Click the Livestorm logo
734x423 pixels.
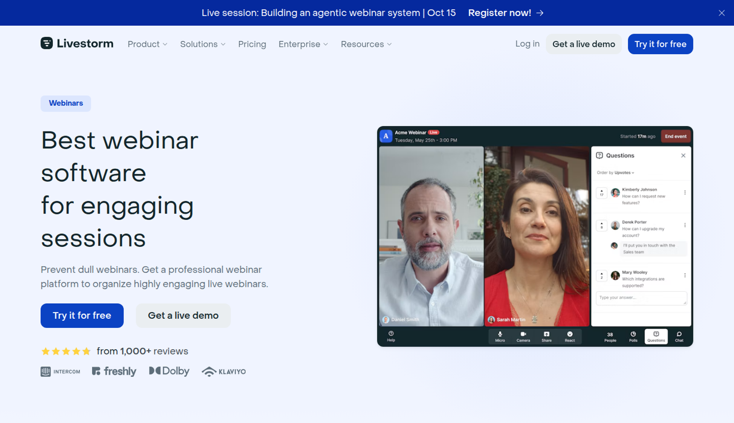point(77,44)
